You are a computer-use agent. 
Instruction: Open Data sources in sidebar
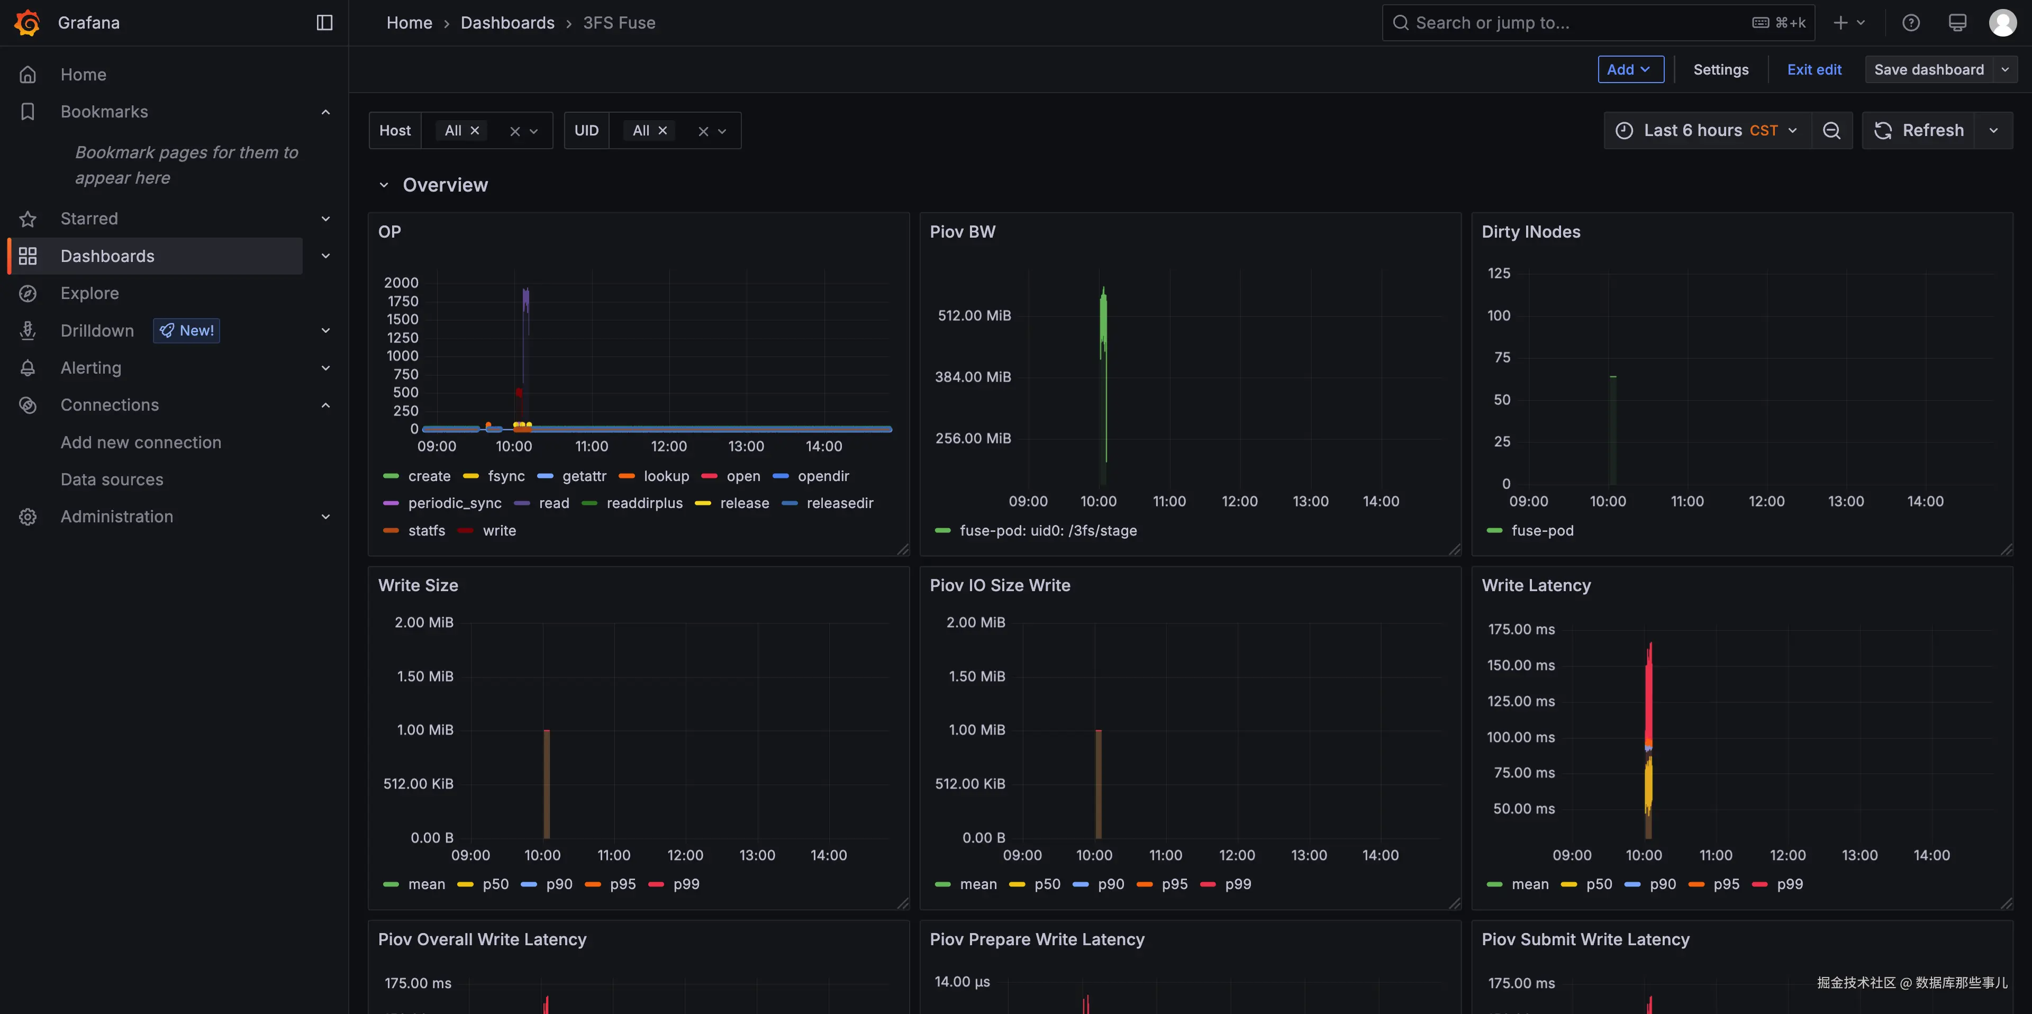point(112,480)
